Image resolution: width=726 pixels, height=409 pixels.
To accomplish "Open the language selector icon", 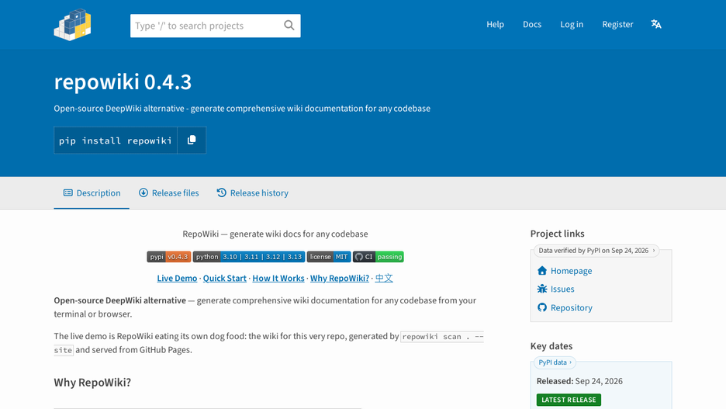I will point(656,24).
